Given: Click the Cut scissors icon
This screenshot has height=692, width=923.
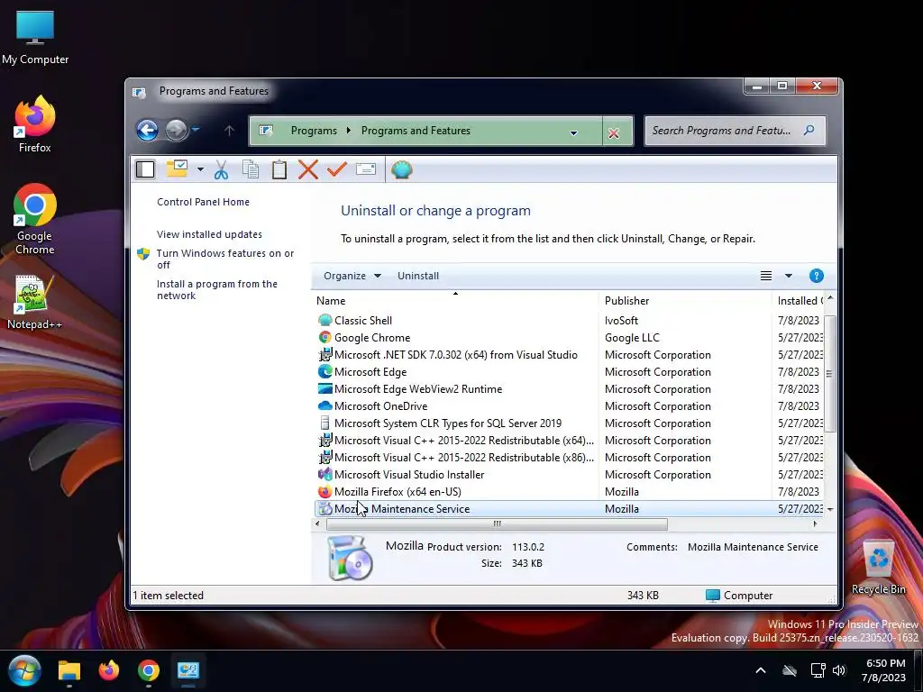Looking at the screenshot, I should pyautogui.click(x=222, y=169).
